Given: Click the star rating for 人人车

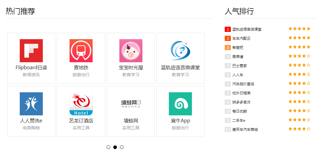Looking at the screenshot, I should [299, 74].
